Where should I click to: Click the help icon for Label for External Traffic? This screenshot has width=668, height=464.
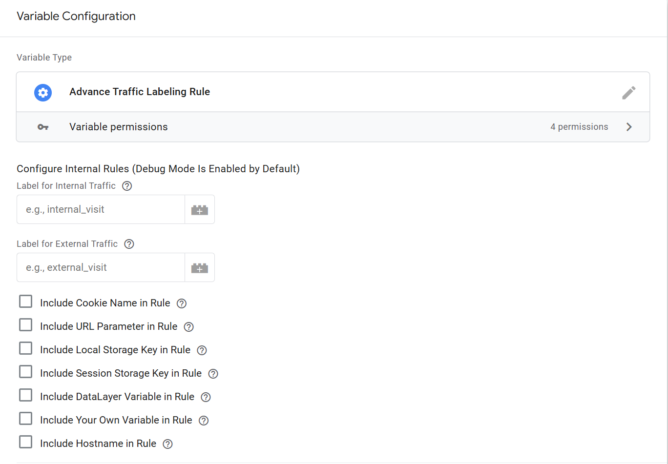coord(129,243)
